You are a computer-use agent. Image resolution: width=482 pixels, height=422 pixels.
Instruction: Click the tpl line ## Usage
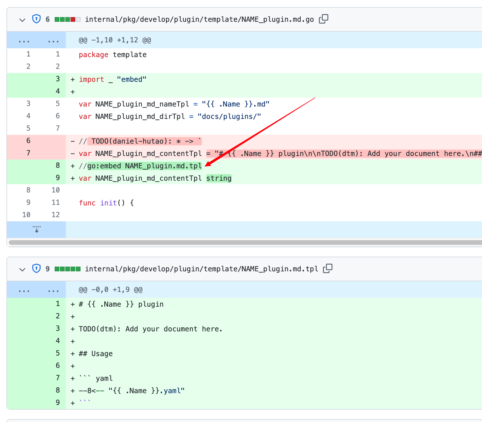(96, 354)
